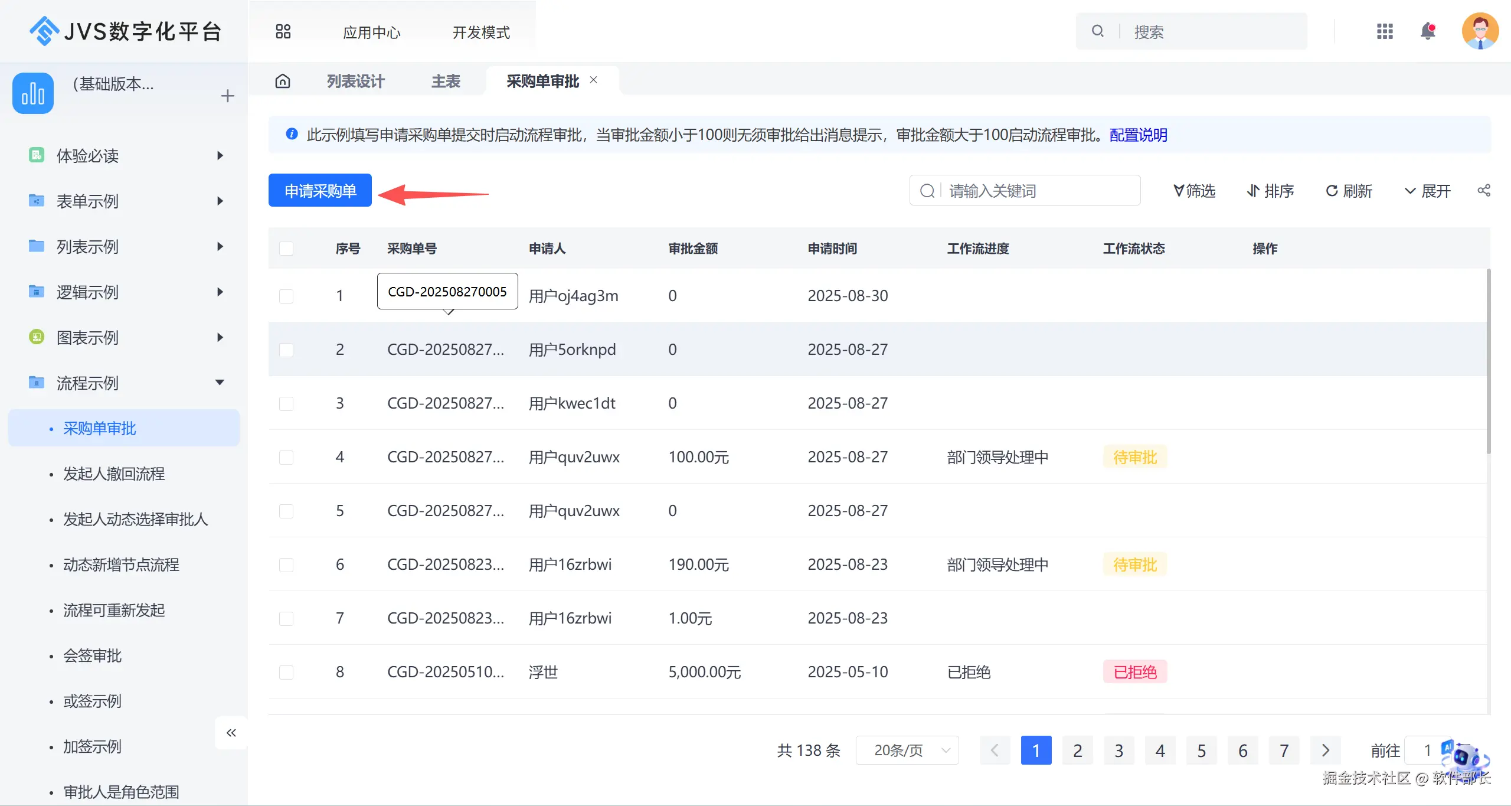Click the share icon in table toolbar
1511x806 pixels.
(x=1484, y=190)
